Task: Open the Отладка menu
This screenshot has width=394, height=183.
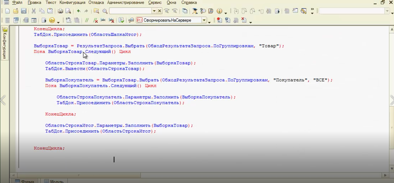Action: pyautogui.click(x=96, y=3)
